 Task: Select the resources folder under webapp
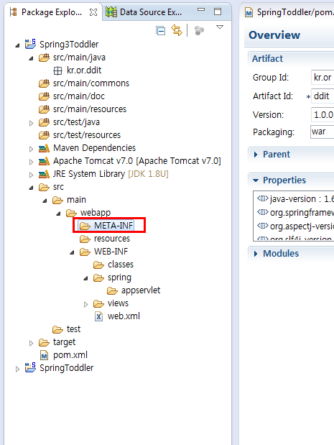(105, 239)
